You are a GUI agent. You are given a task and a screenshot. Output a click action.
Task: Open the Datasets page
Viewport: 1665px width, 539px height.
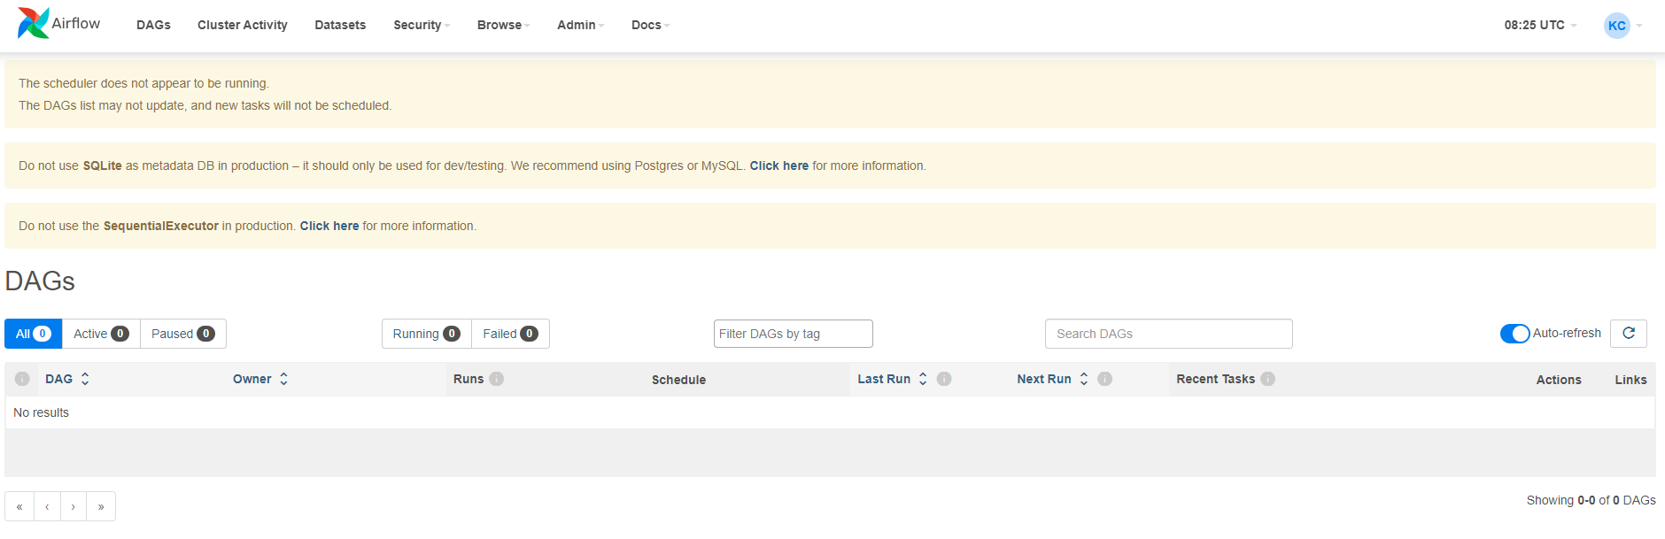tap(340, 25)
